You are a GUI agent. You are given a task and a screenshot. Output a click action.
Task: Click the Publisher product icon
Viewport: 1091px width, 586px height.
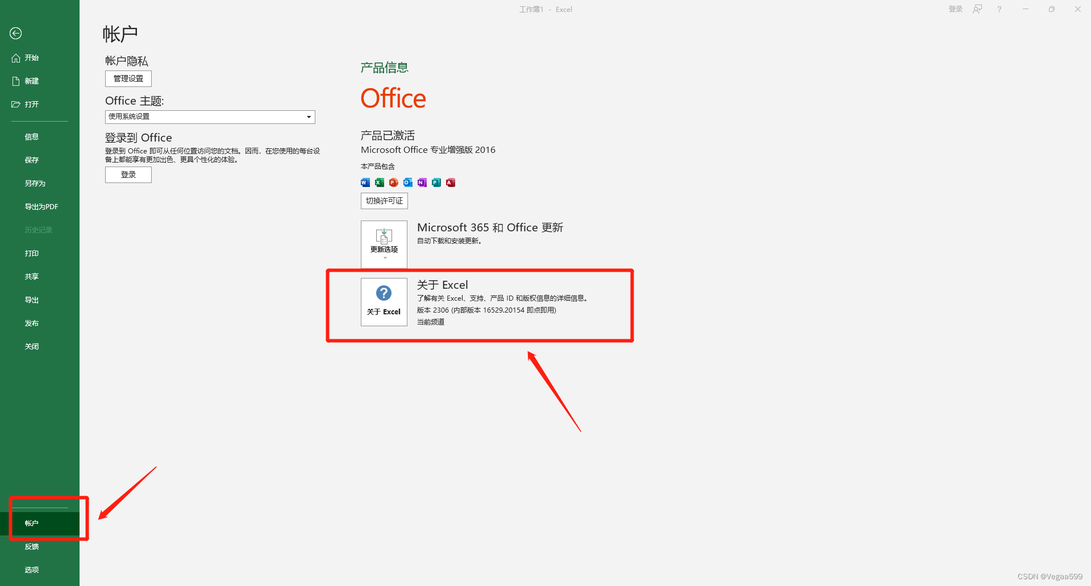point(436,182)
